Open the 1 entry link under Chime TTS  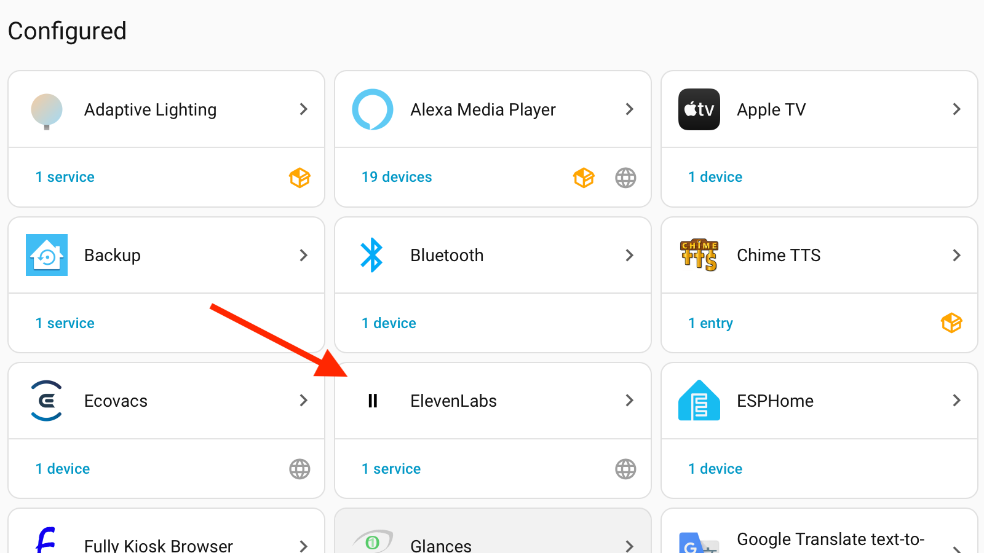710,323
